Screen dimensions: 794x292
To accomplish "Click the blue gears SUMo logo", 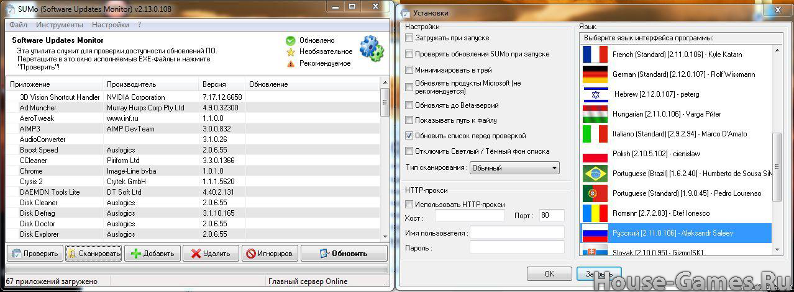I will click(372, 49).
